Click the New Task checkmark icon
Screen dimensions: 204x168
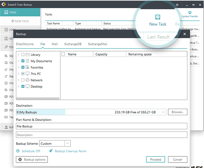pyautogui.click(x=158, y=17)
